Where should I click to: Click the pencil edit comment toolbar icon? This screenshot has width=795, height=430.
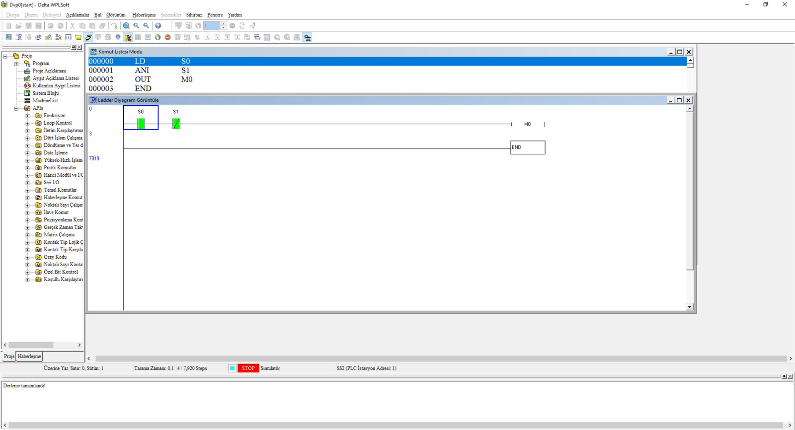48,37
